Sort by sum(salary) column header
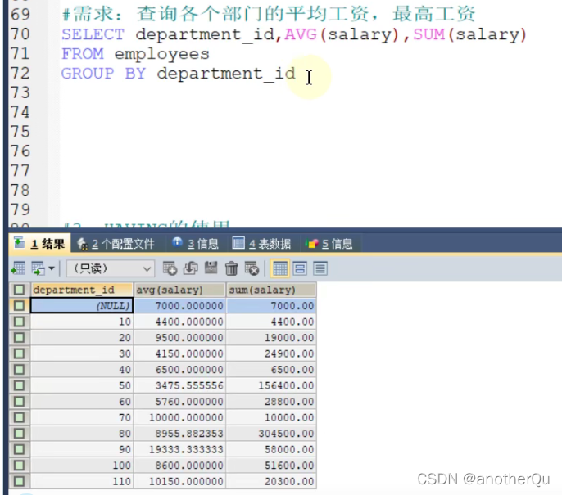This screenshot has height=495, width=562. pos(271,290)
